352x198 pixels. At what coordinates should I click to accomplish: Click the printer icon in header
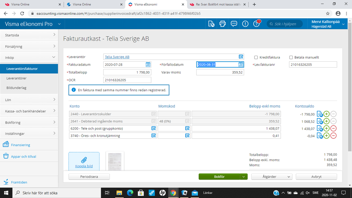pyautogui.click(x=222, y=24)
